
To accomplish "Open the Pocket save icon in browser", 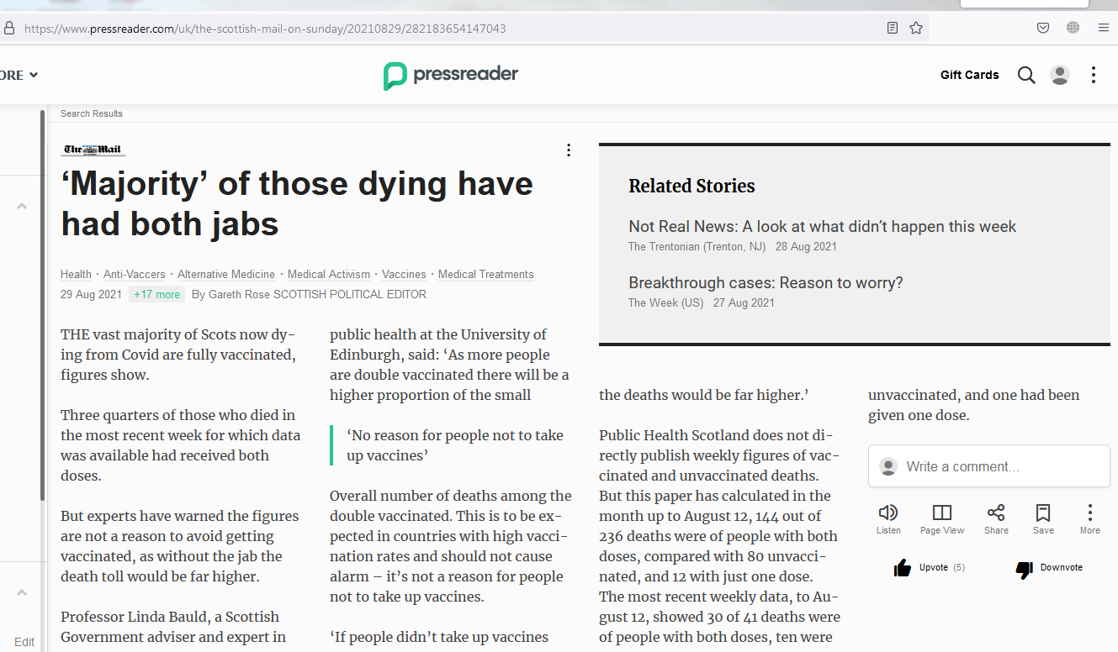I will click(x=1043, y=28).
